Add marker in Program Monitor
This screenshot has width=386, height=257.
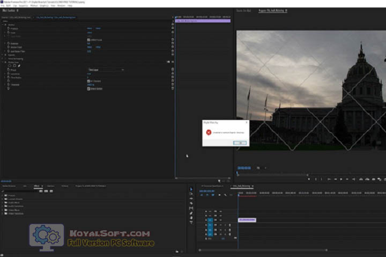coord(309,179)
